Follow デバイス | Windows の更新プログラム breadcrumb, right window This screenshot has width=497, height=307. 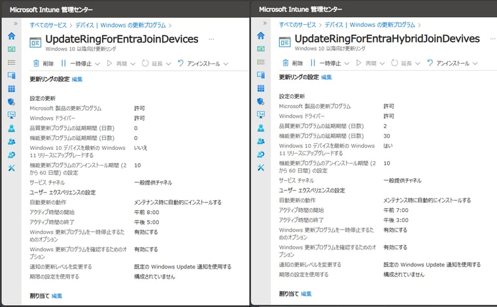[x=370, y=25]
